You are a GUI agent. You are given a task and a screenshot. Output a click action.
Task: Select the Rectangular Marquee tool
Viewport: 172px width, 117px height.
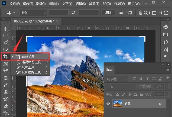click(x=5, y=36)
